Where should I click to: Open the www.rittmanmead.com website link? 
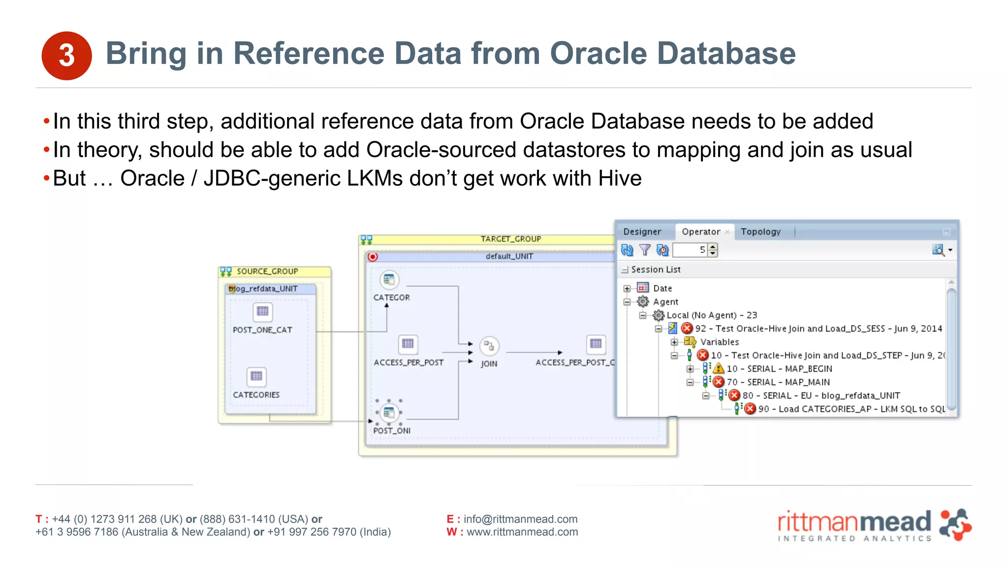[522, 532]
